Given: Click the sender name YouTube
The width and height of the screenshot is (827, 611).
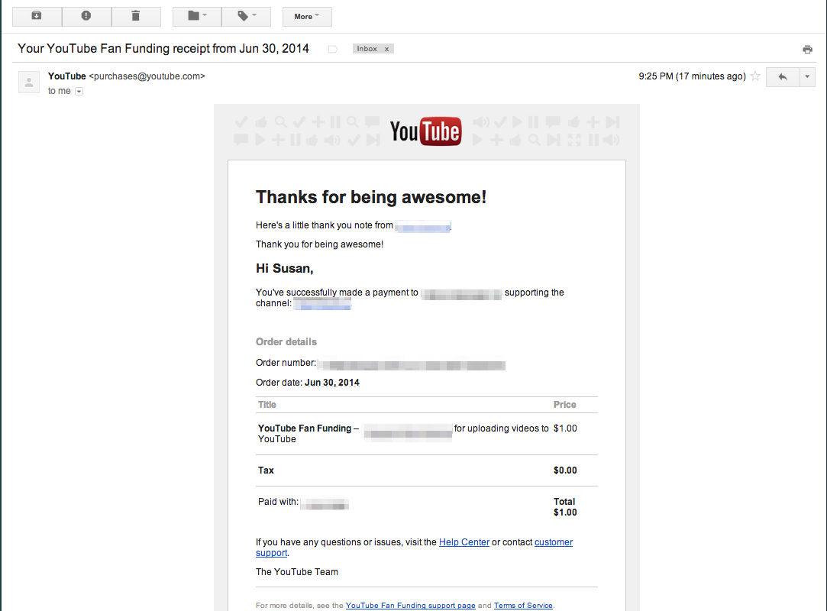Looking at the screenshot, I should tap(67, 76).
